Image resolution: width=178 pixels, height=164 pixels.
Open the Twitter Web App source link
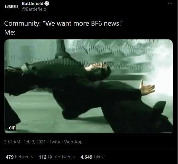point(66,142)
